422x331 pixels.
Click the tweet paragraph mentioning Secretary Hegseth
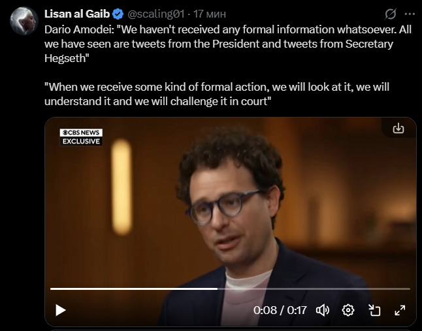(x=228, y=44)
